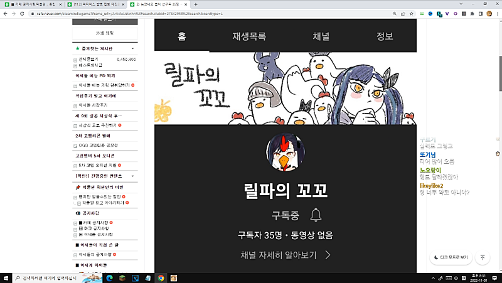Open the Chrome profile avatar
The image size is (502, 283).
489,14
